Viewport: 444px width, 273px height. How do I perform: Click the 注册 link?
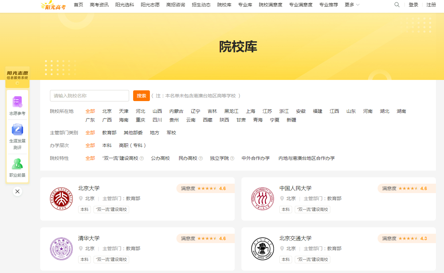coord(431,5)
